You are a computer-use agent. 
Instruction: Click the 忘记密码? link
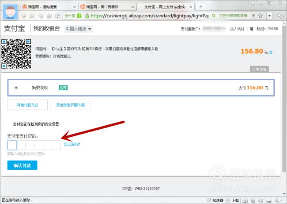72,144
